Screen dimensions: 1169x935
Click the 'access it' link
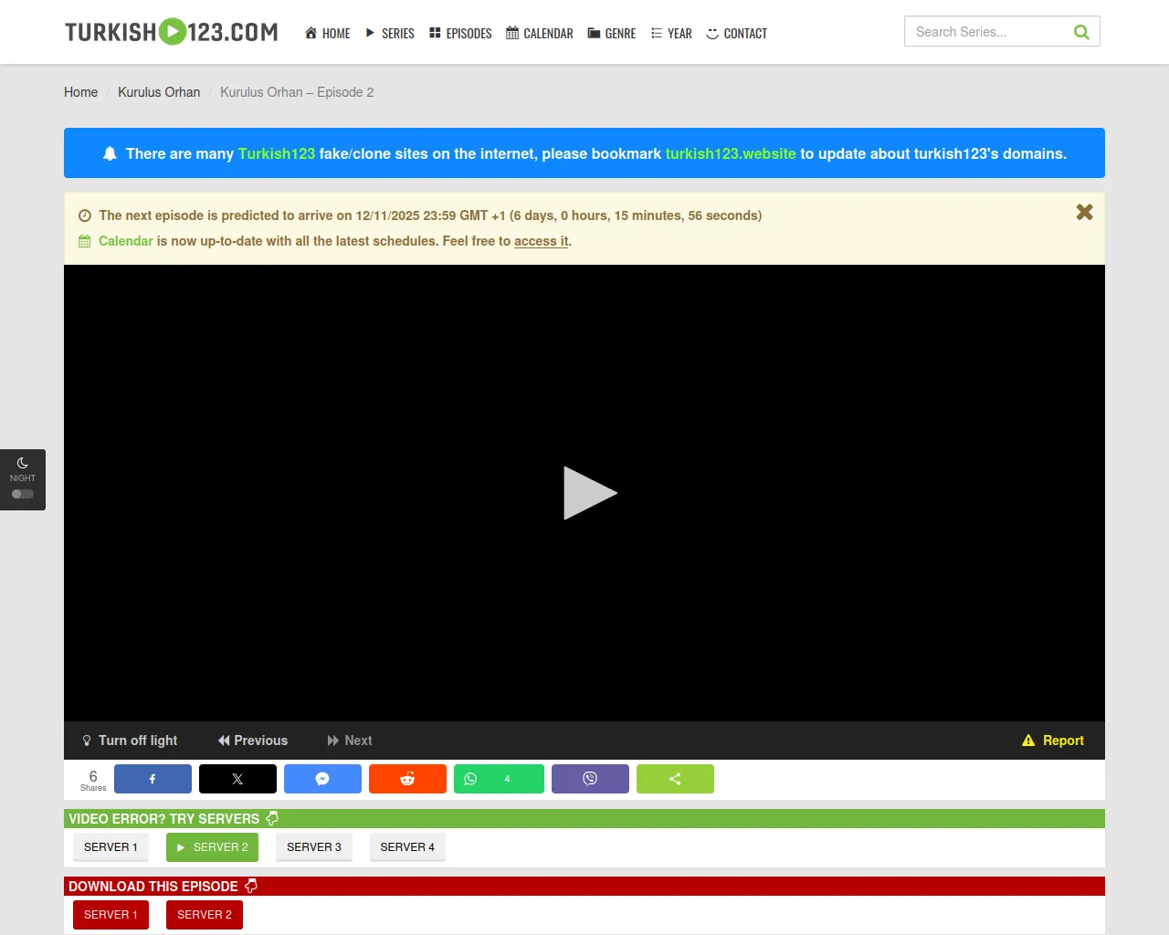(x=542, y=241)
